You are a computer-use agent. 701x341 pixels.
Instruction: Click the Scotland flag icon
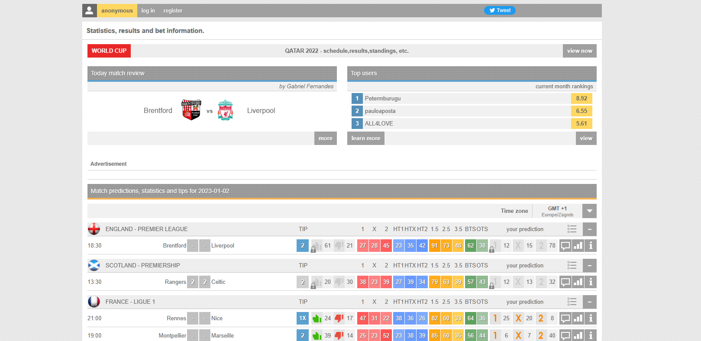point(94,265)
